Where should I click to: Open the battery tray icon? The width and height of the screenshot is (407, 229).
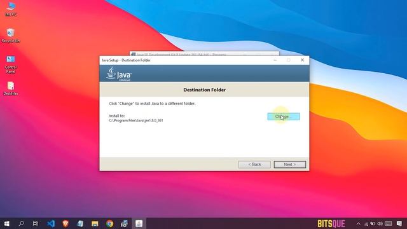(373, 224)
